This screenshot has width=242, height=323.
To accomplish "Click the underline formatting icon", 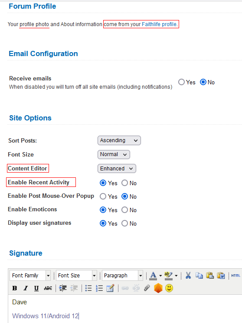I will click(x=36, y=288).
